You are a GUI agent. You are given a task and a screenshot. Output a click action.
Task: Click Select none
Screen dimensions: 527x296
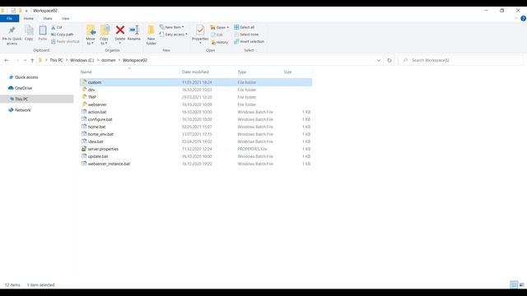pyautogui.click(x=246, y=35)
